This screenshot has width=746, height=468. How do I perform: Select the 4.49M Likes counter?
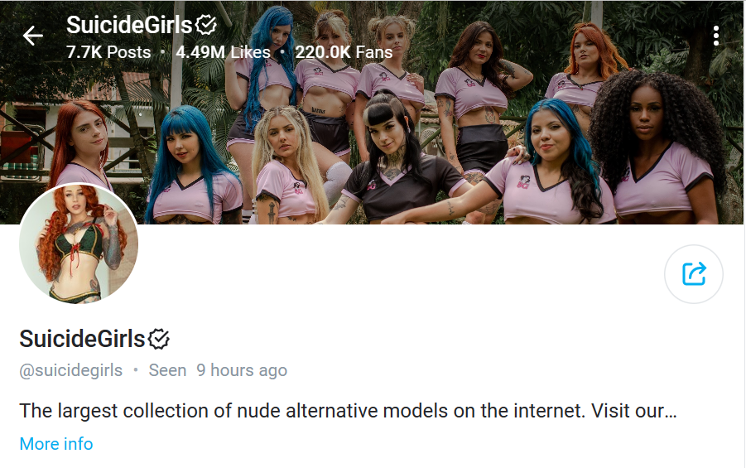pyautogui.click(x=223, y=52)
